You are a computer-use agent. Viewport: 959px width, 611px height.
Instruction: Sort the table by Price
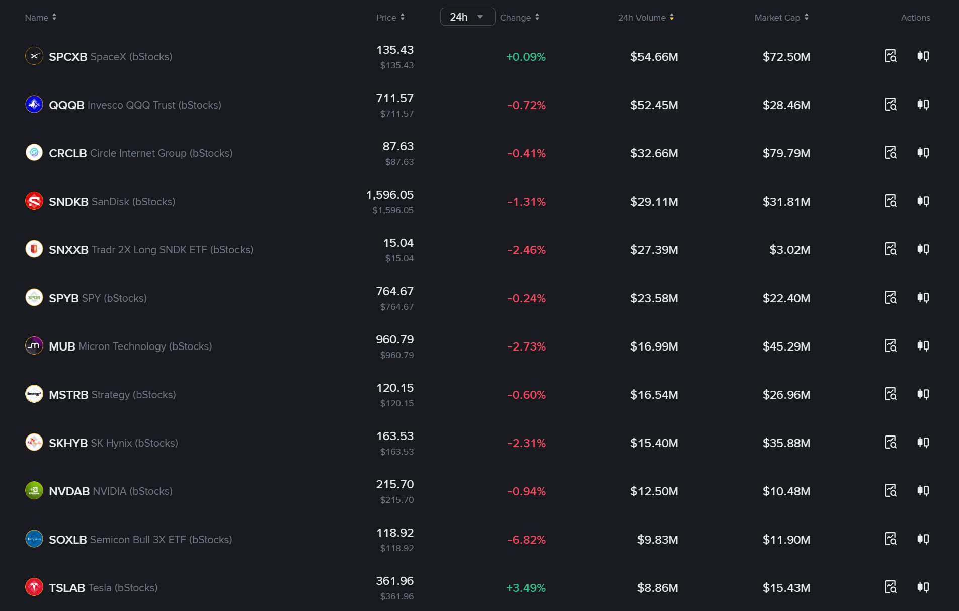click(390, 17)
